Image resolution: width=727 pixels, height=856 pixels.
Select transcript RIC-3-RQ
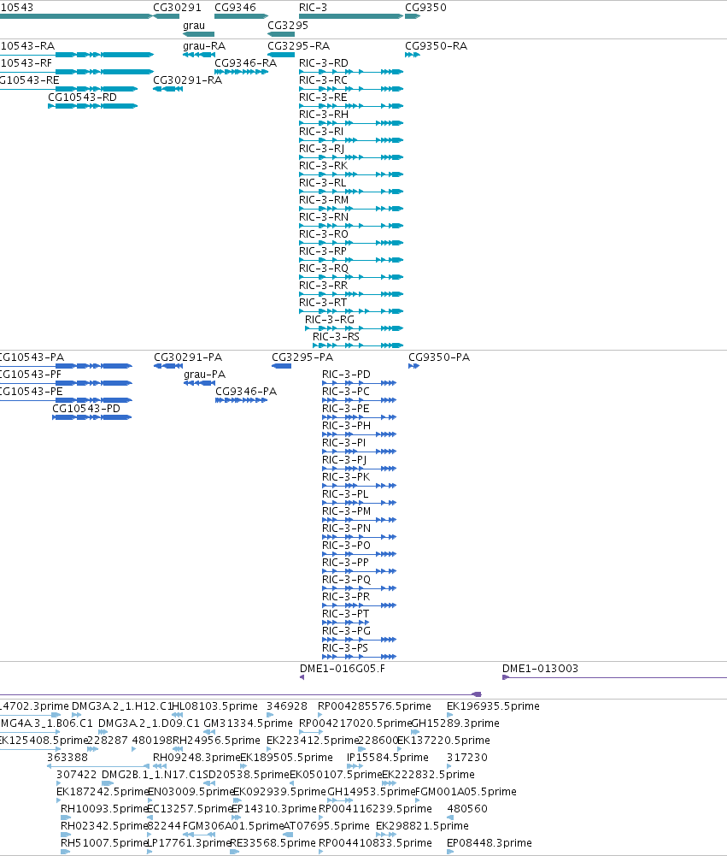[x=350, y=277]
